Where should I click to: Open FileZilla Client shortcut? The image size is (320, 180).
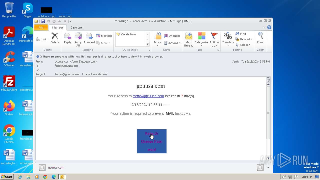9,83
